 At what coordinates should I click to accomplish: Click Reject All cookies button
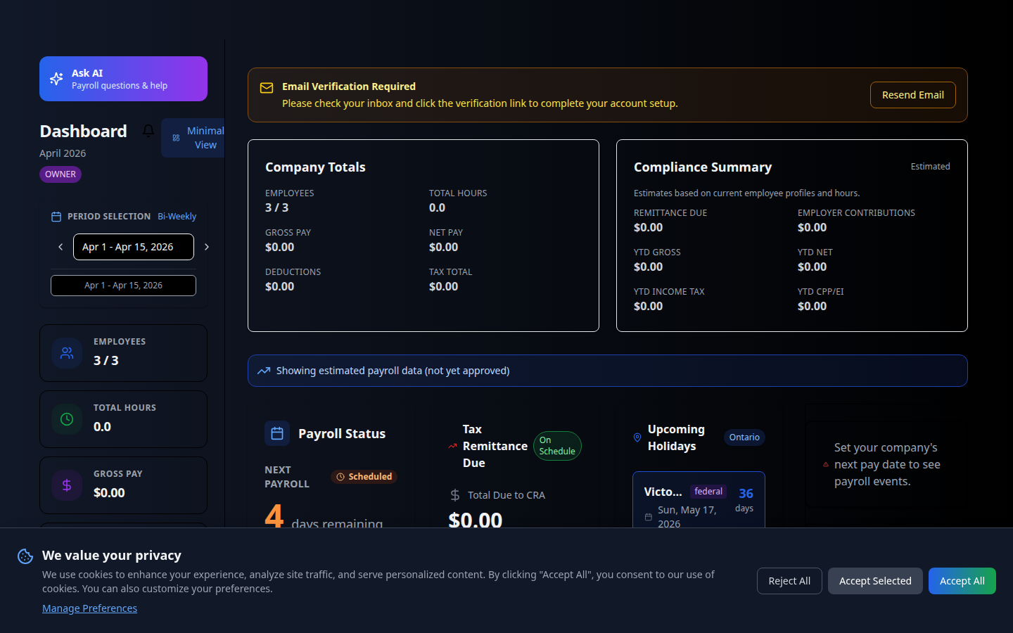[x=789, y=581]
